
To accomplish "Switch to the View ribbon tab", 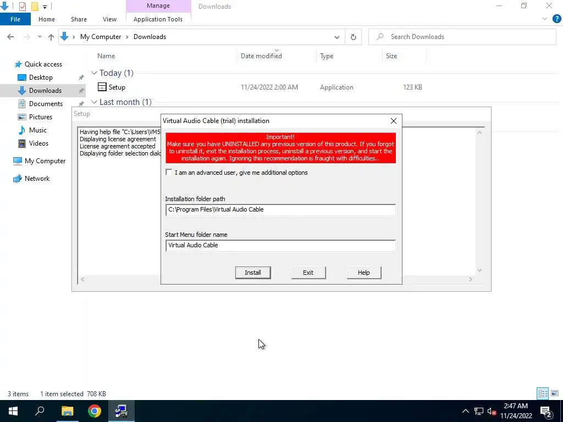I will (109, 19).
